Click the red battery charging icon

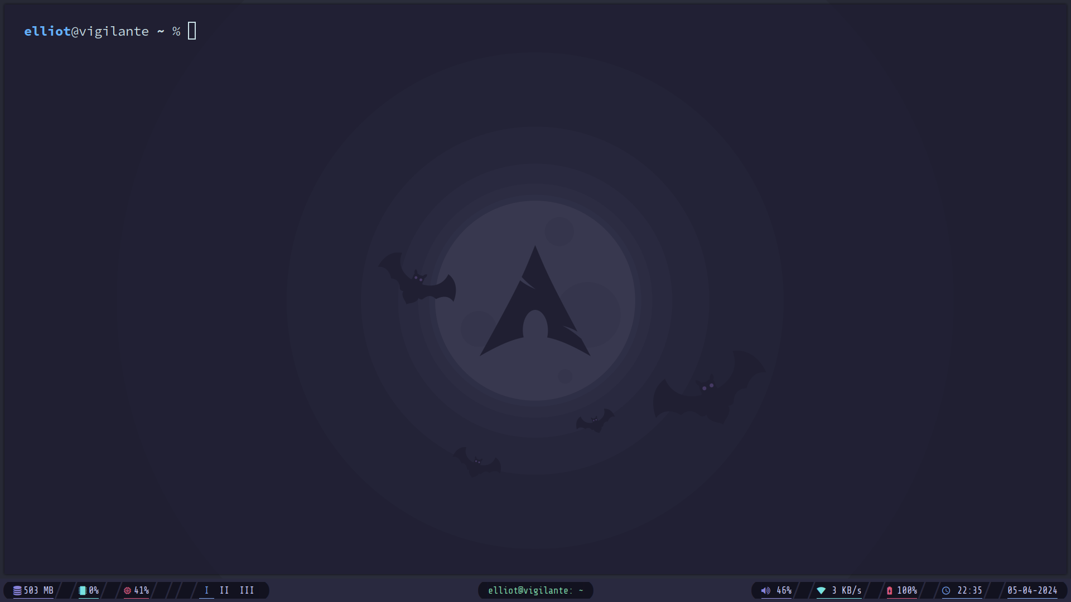coord(889,590)
